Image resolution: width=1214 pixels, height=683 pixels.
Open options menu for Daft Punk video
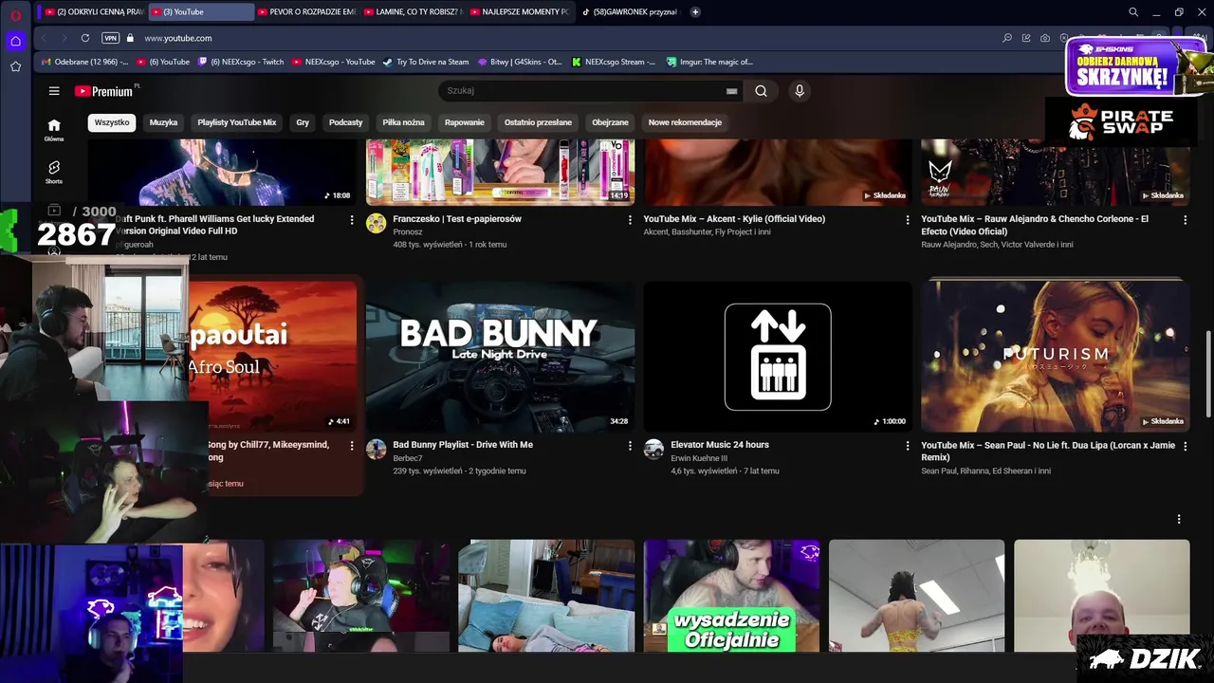click(x=352, y=220)
